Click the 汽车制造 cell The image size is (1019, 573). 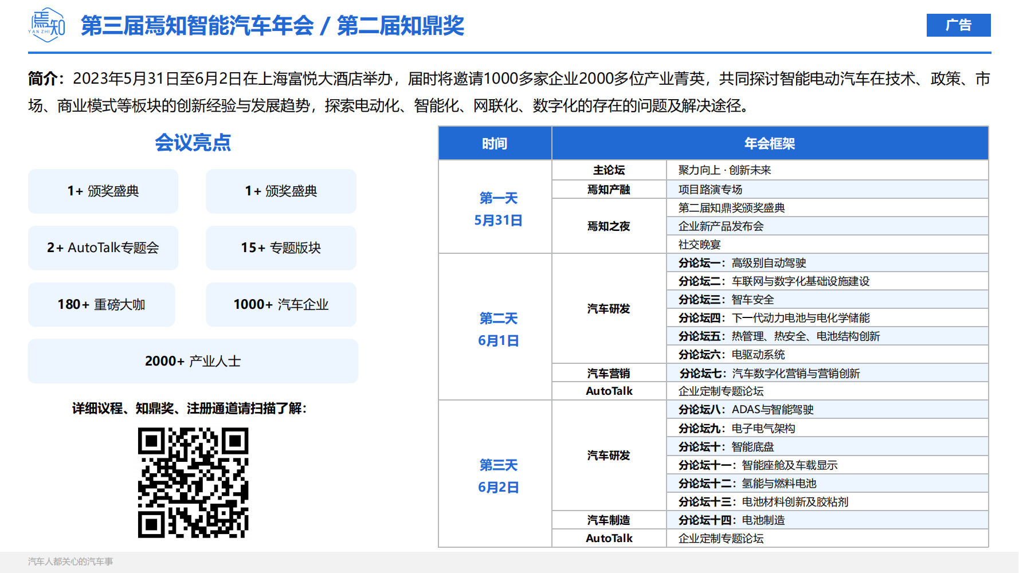tap(609, 520)
